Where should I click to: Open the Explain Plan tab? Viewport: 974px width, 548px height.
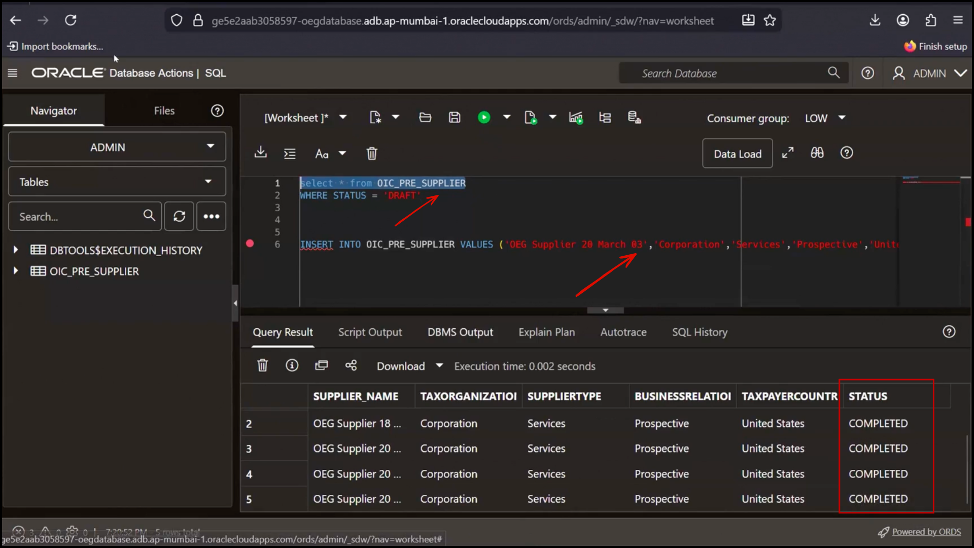coord(546,332)
